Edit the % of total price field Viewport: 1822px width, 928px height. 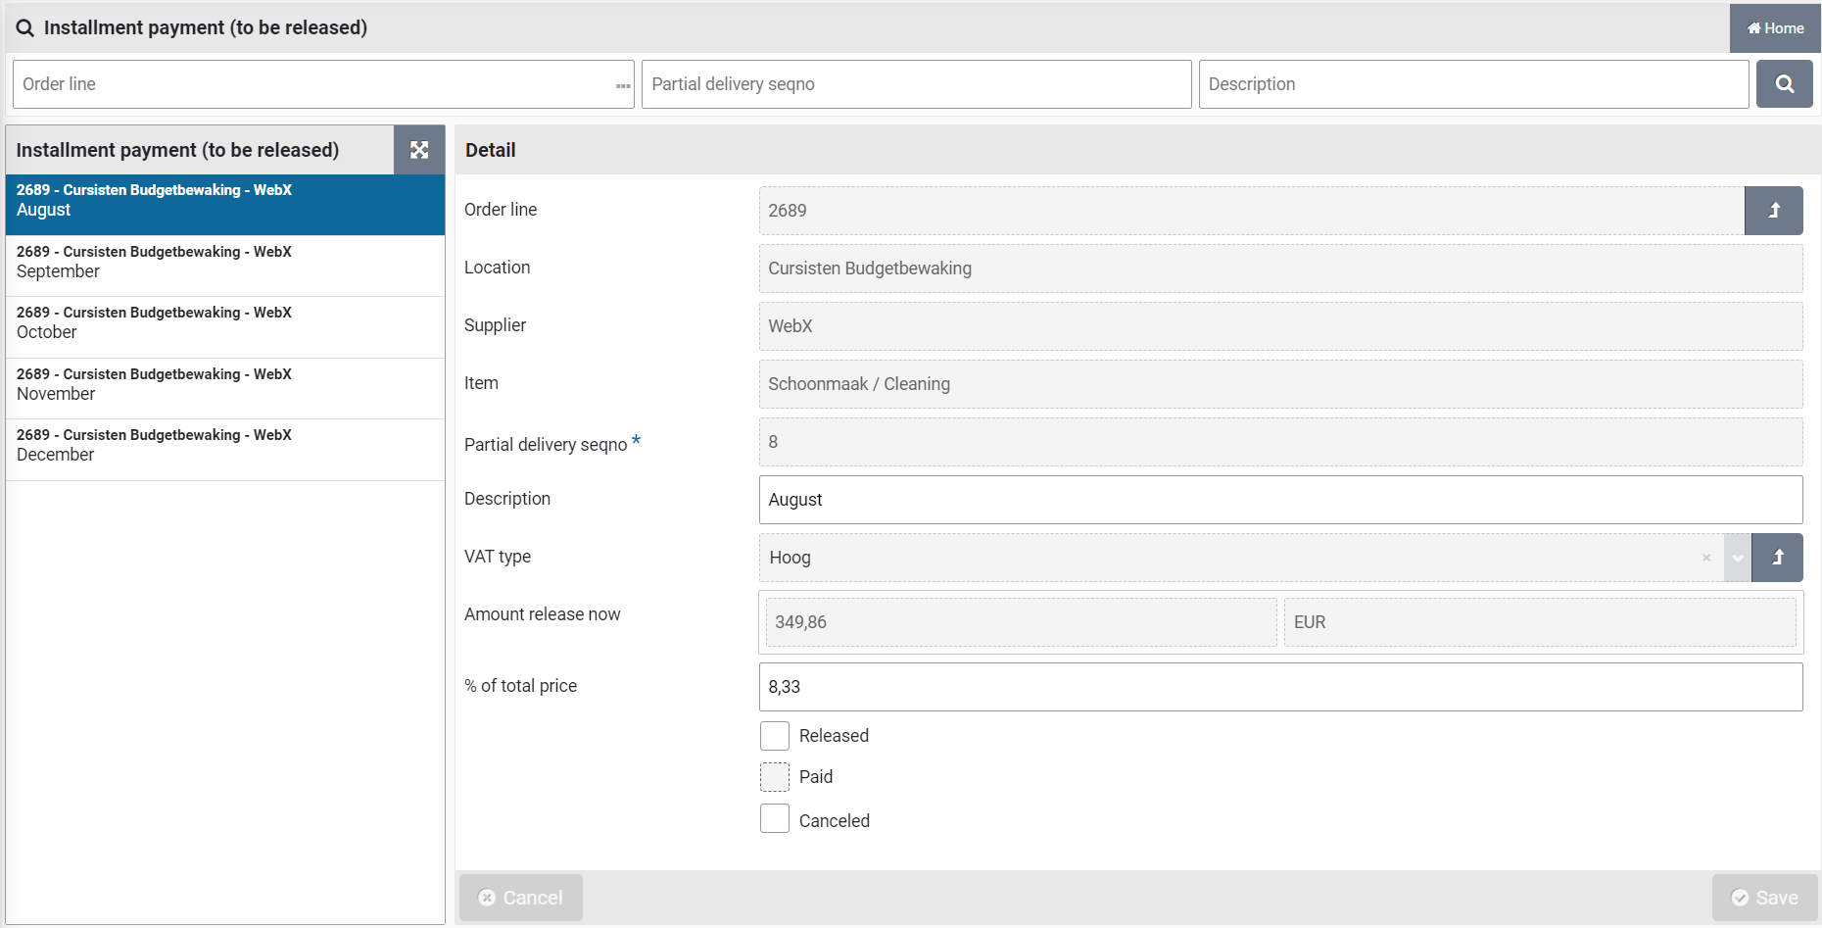(1279, 687)
